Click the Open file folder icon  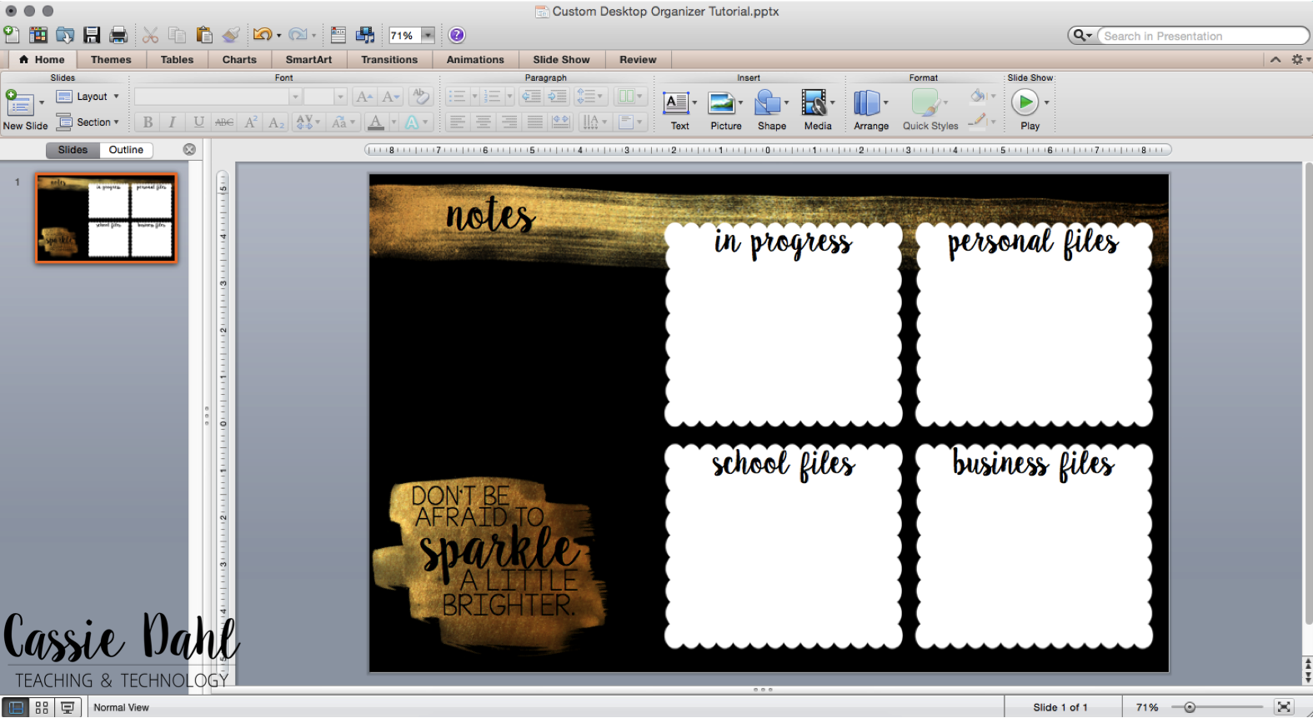[x=65, y=35]
